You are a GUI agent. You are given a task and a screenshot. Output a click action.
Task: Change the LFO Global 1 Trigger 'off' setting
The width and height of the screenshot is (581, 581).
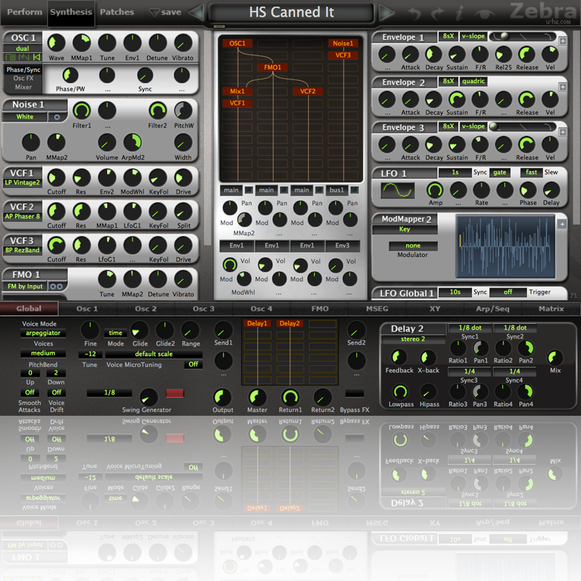click(508, 292)
